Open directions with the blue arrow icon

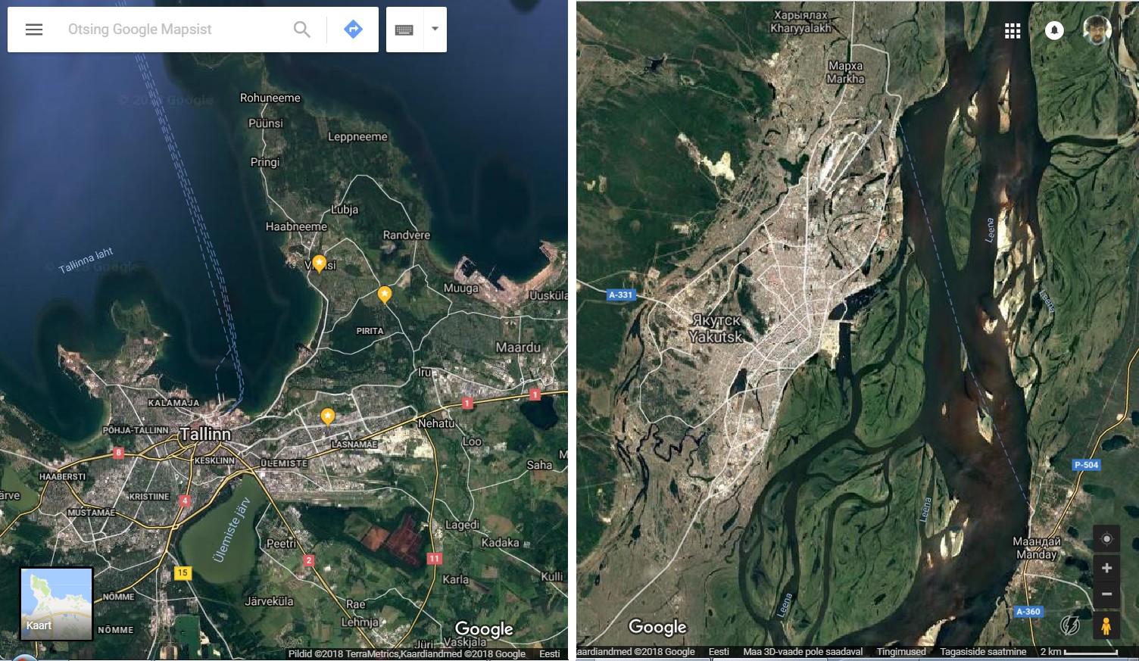tap(353, 30)
